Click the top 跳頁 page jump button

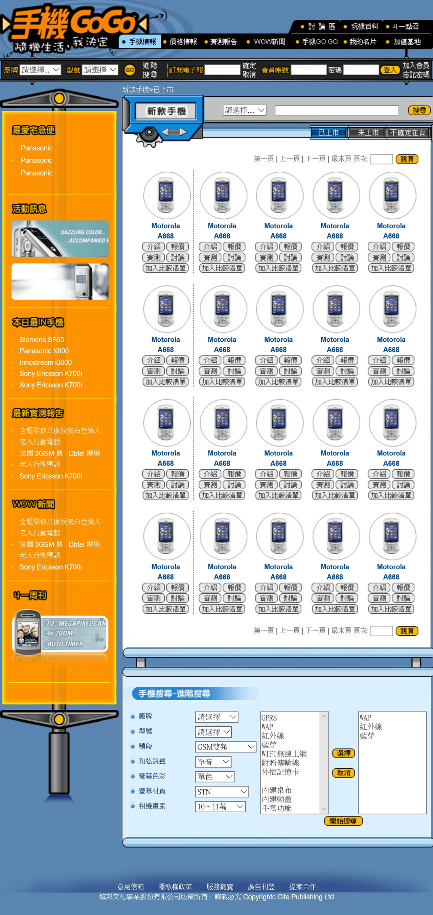(407, 159)
